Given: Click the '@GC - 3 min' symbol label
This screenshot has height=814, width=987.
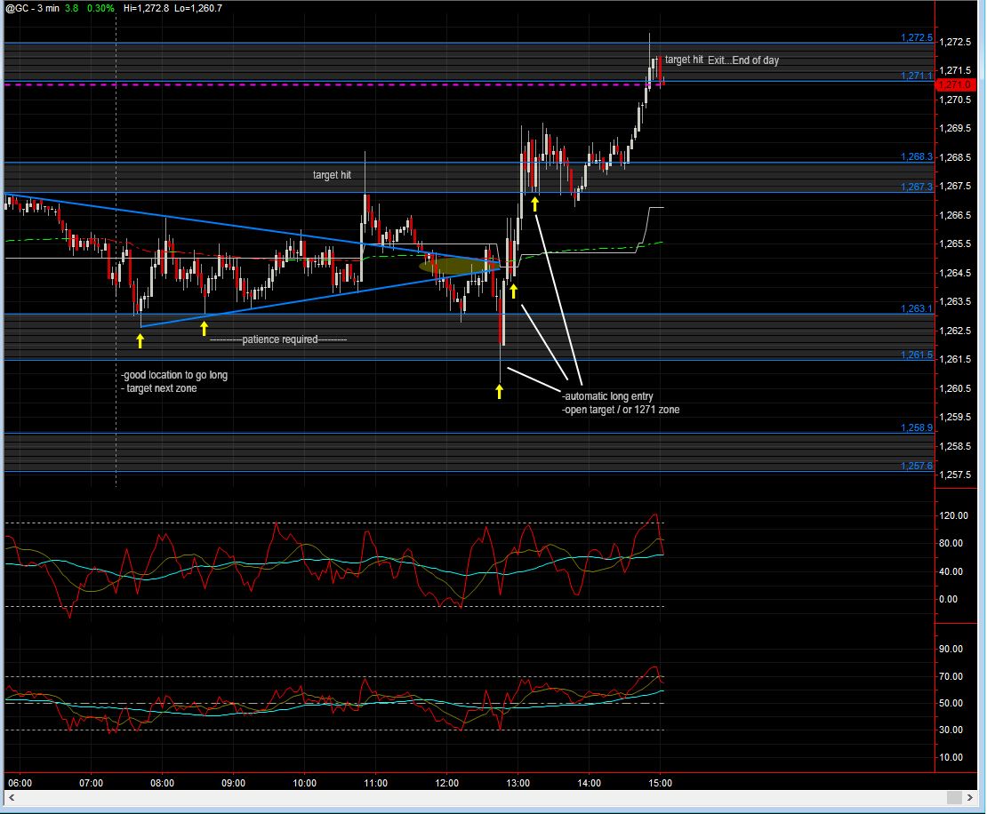Looking at the screenshot, I should (x=32, y=8).
